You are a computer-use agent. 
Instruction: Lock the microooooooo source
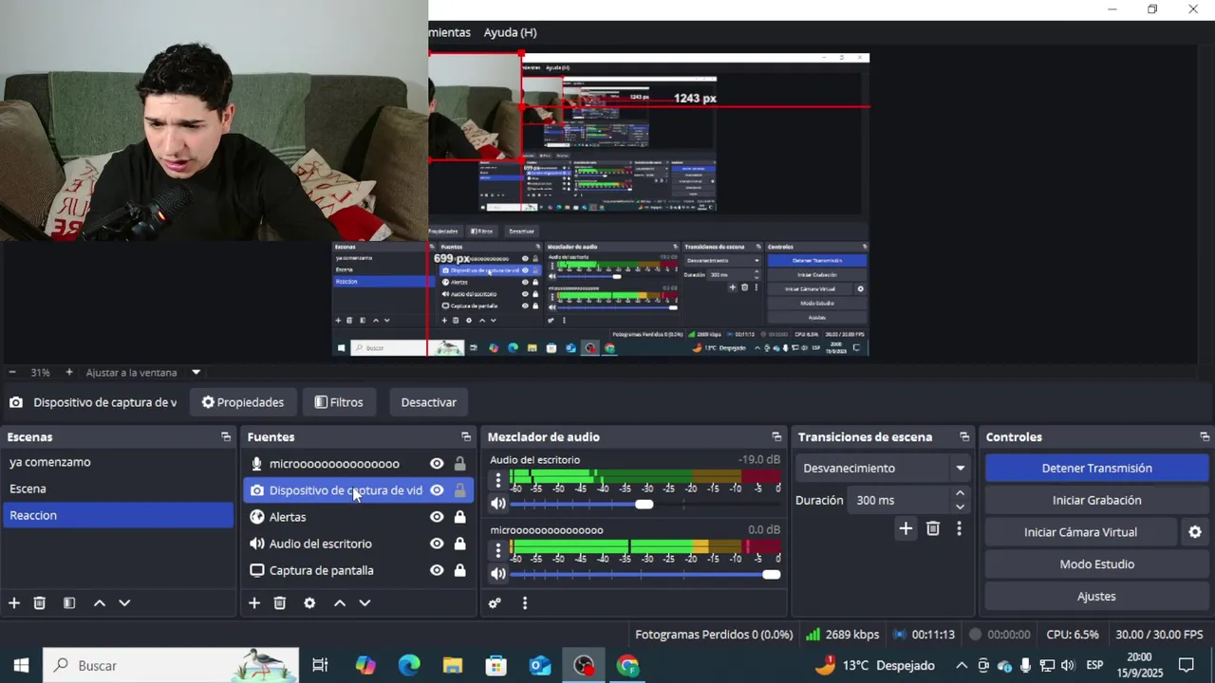tap(459, 464)
